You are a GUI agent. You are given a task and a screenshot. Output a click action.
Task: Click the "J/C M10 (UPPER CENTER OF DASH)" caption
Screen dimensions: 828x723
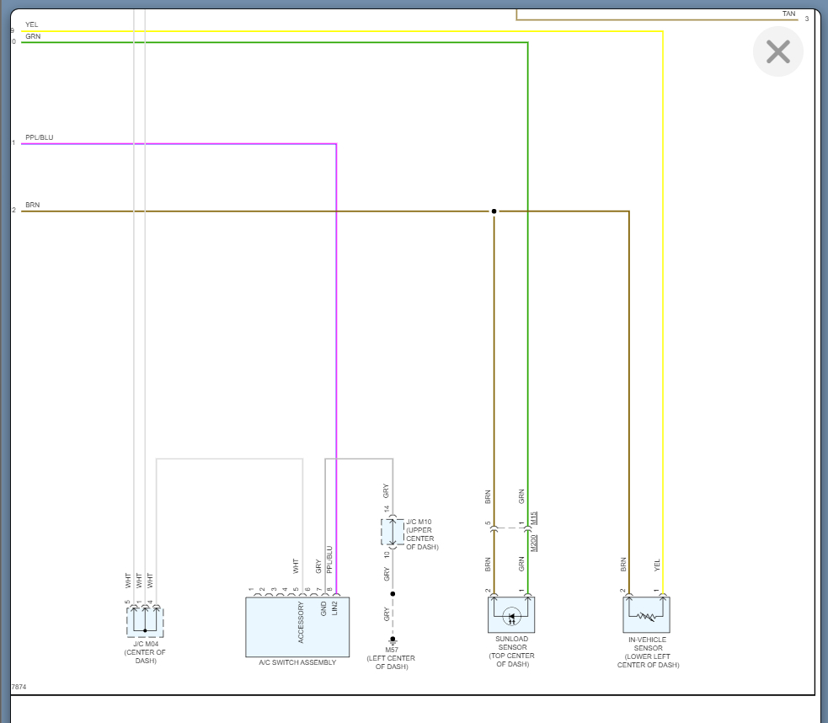[422, 534]
